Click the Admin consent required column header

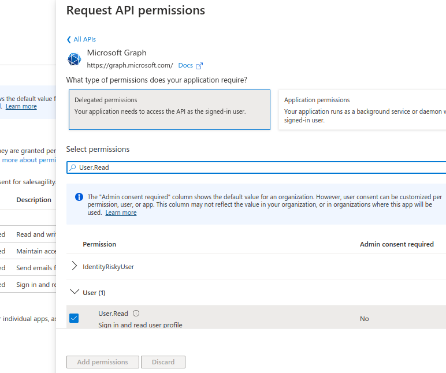(x=397, y=244)
